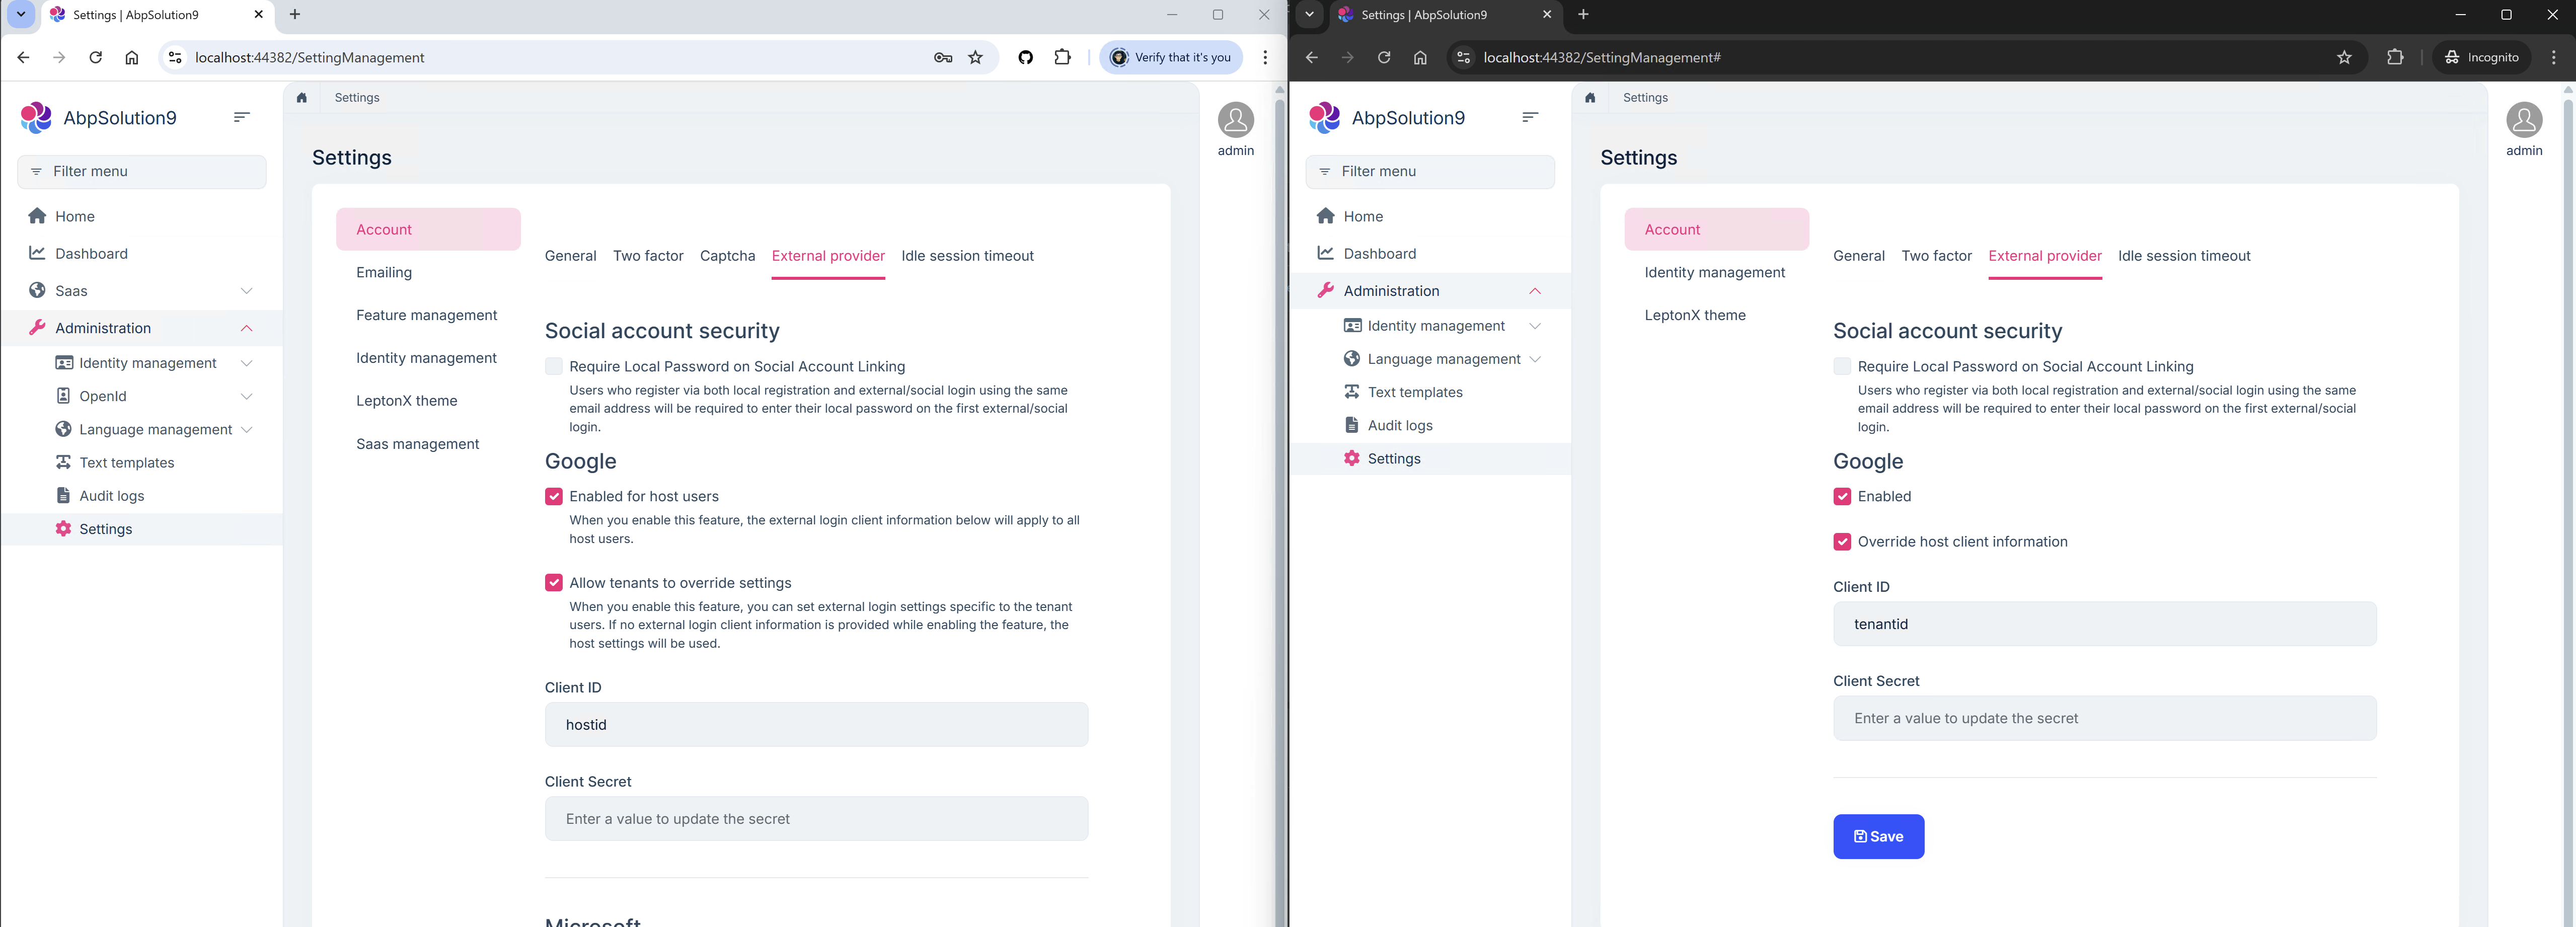Click the blue Save button
The width and height of the screenshot is (2576, 927).
(1878, 836)
